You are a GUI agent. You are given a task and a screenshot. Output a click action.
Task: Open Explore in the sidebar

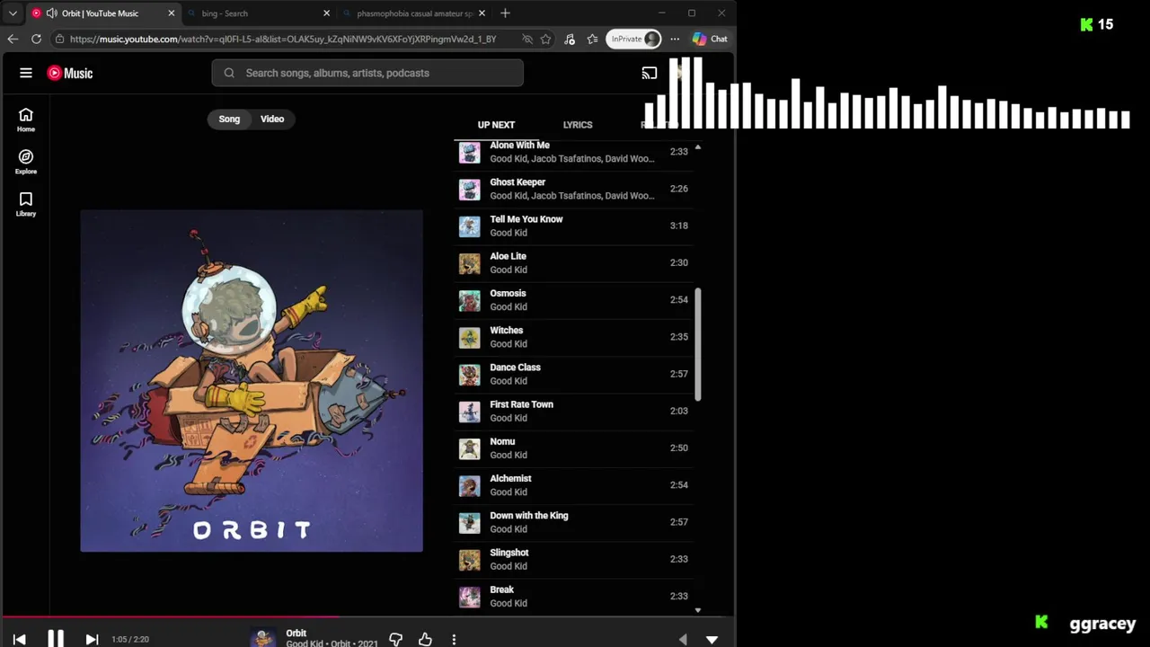point(26,162)
